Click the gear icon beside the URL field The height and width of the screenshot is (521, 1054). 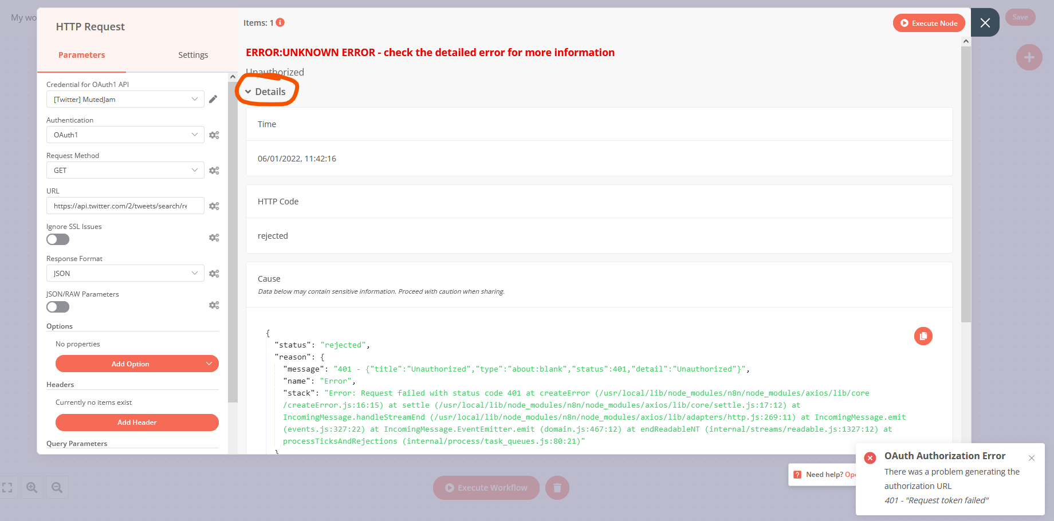[x=214, y=206]
